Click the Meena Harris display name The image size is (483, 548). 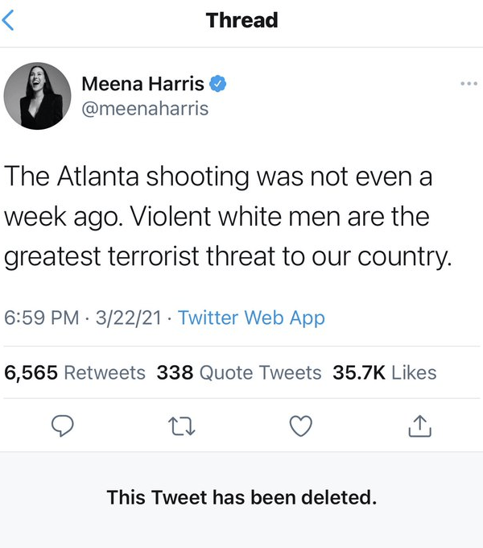coord(143,83)
